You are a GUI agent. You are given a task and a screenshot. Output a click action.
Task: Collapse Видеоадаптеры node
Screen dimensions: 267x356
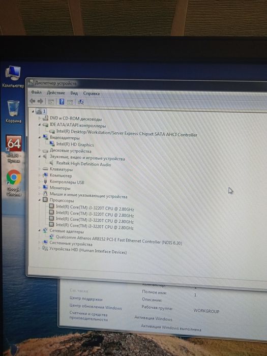coord(40,137)
